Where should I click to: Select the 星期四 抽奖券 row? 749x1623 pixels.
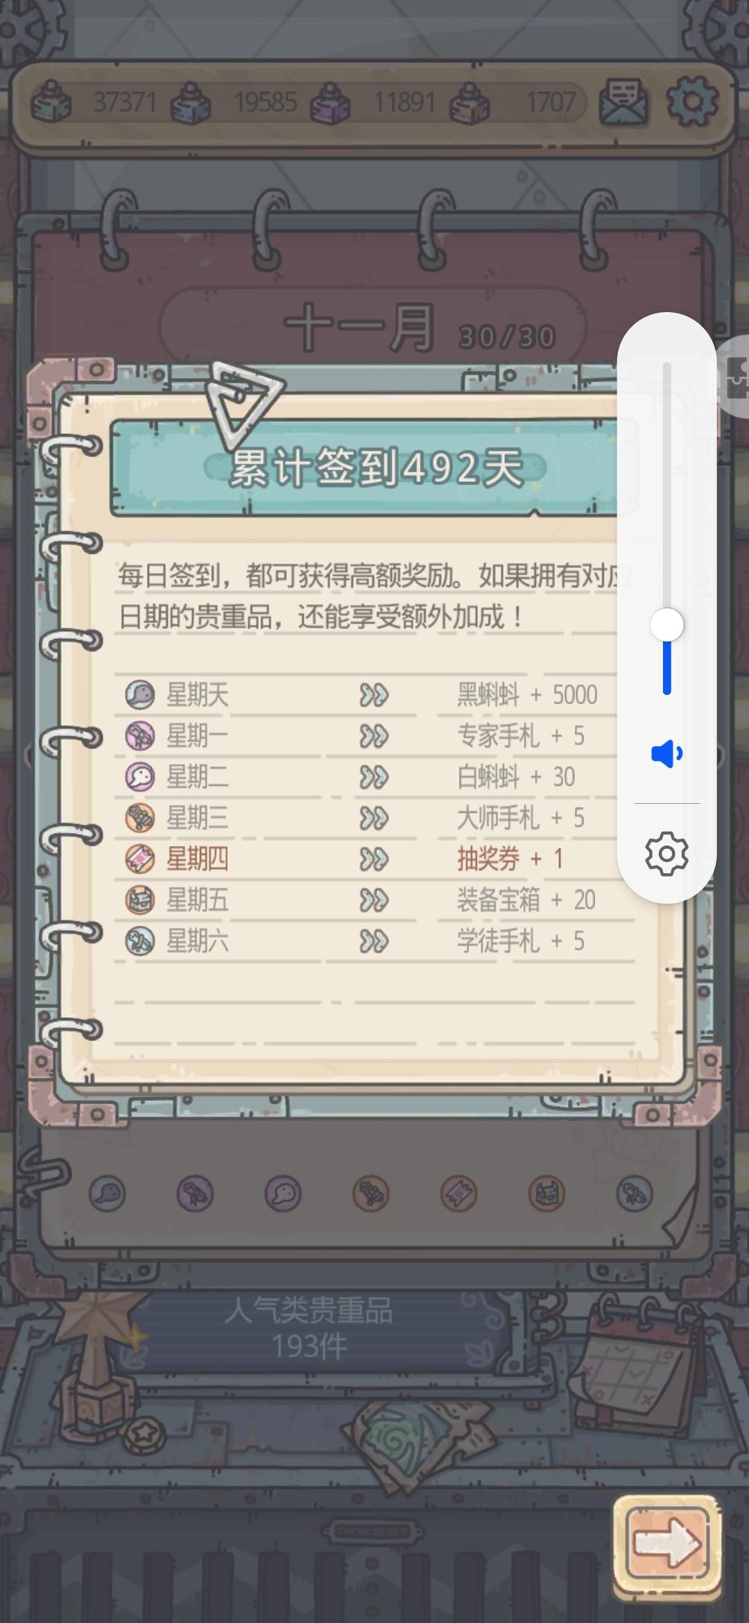pos(374,859)
